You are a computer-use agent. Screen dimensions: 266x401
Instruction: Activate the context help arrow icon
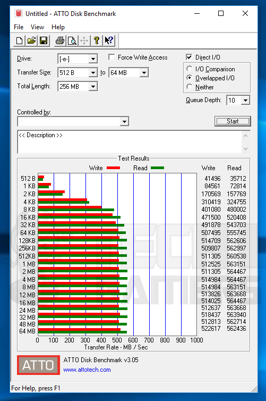[x=109, y=40]
